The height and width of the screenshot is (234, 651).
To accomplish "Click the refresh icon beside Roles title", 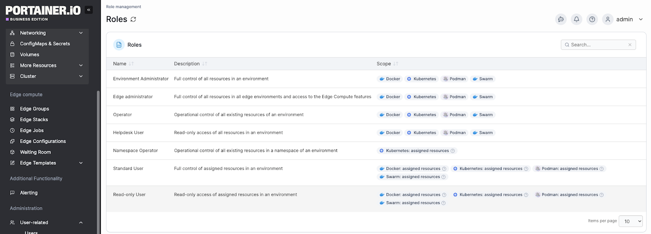I will pyautogui.click(x=133, y=19).
